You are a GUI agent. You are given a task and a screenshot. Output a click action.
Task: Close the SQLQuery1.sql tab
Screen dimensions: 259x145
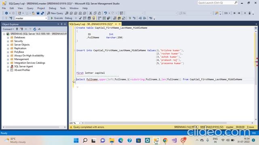point(120,24)
